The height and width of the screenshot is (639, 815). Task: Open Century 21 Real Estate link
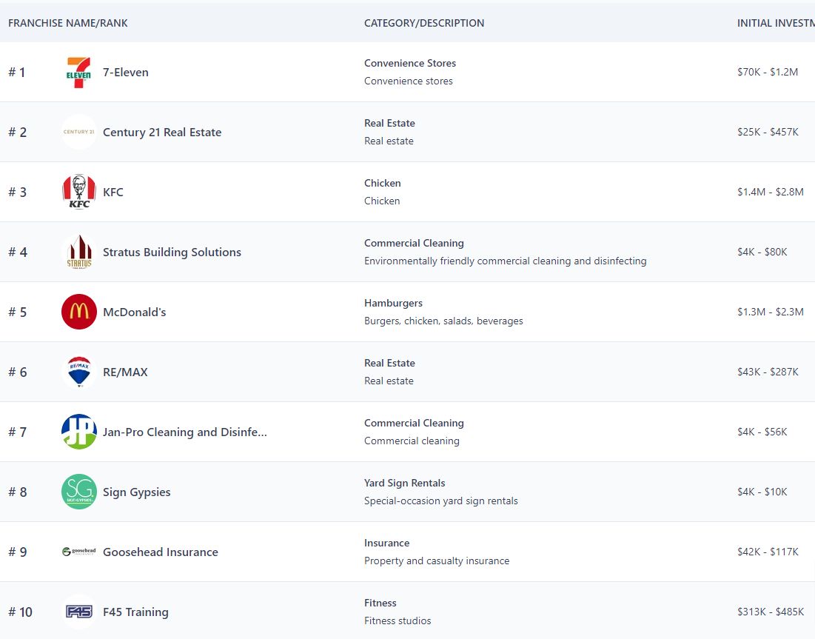click(162, 132)
